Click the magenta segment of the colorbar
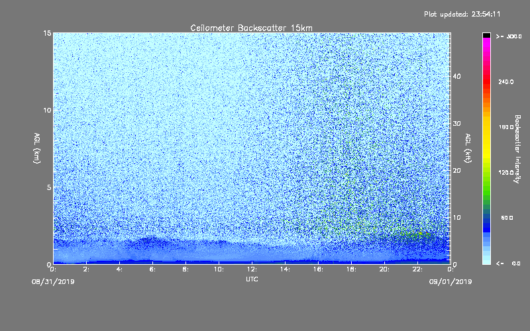Screen dimensions: 530x331 click(486, 46)
